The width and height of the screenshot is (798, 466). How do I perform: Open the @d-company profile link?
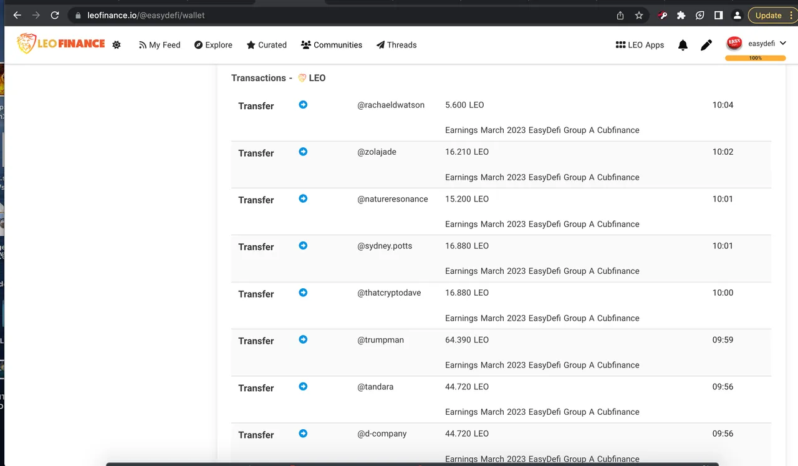(x=382, y=434)
